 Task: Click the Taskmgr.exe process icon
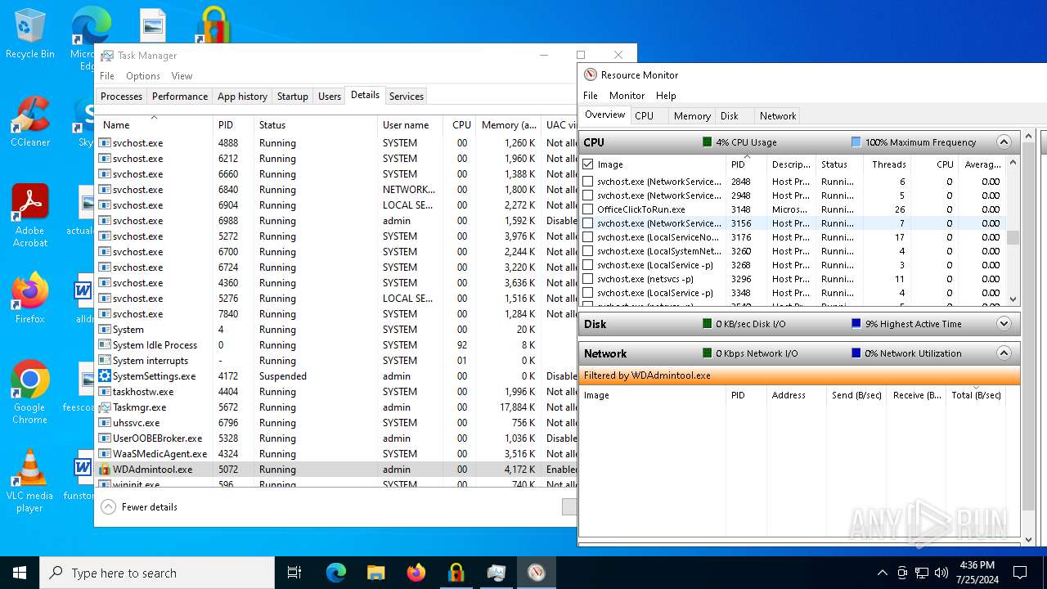coord(105,407)
